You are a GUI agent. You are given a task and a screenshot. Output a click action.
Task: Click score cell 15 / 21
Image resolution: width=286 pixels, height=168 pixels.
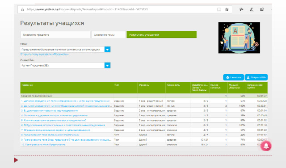tap(205, 140)
